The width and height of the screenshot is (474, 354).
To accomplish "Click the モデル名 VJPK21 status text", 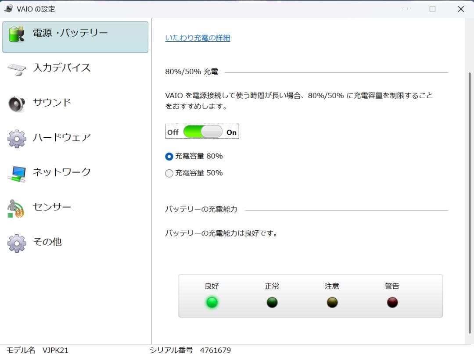I will point(37,350).
